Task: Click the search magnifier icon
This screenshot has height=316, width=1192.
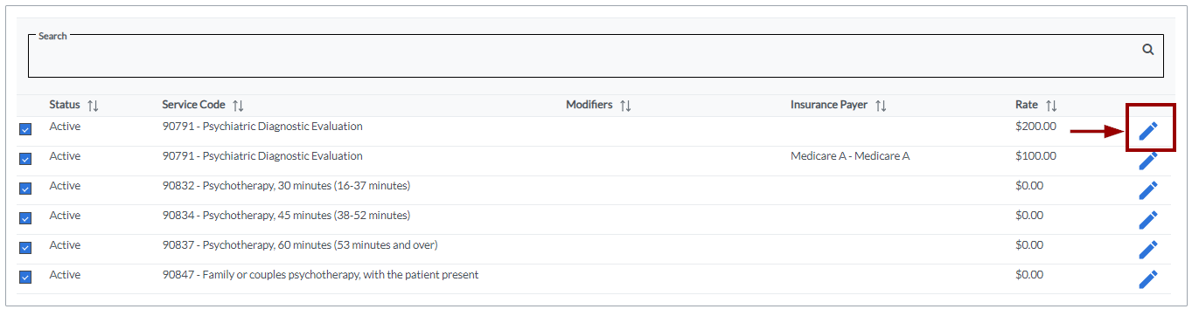Action: click(1148, 50)
